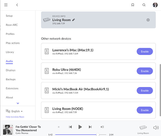Image resolution: width=161 pixels, height=136 pixels.
Task: Skip to the previous track
Action: tap(70, 127)
